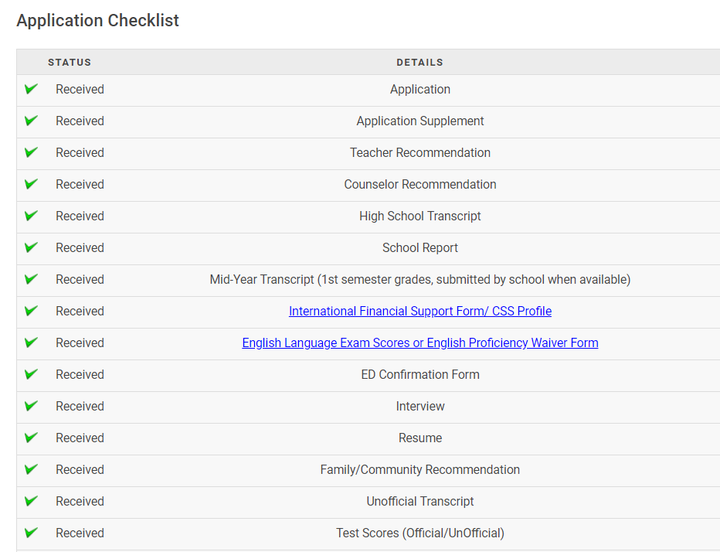Select the green check next to School Report

point(31,247)
